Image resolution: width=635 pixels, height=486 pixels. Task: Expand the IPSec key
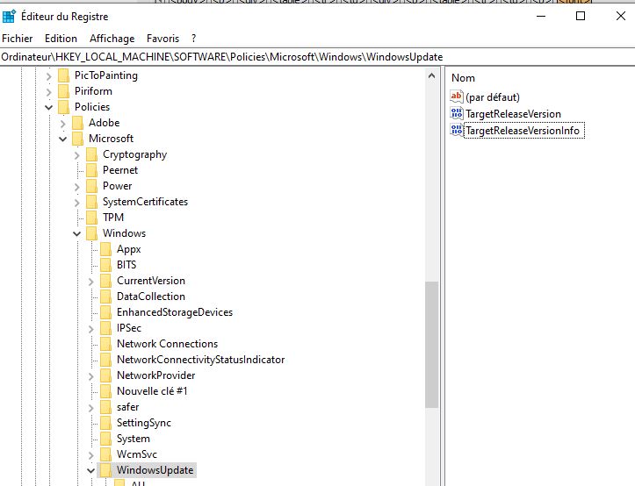pos(91,329)
